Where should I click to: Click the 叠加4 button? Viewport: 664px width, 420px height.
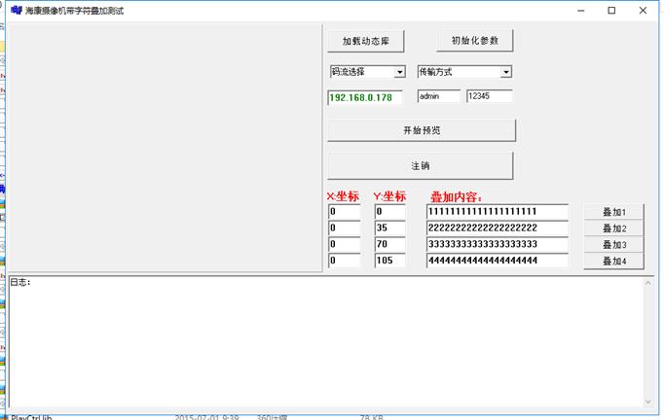click(x=613, y=261)
